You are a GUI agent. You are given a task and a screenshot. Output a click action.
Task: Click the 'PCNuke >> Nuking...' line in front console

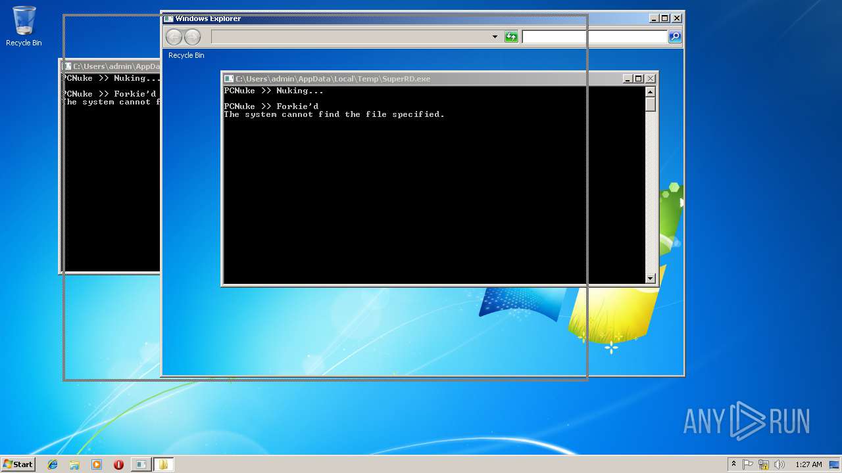click(274, 91)
